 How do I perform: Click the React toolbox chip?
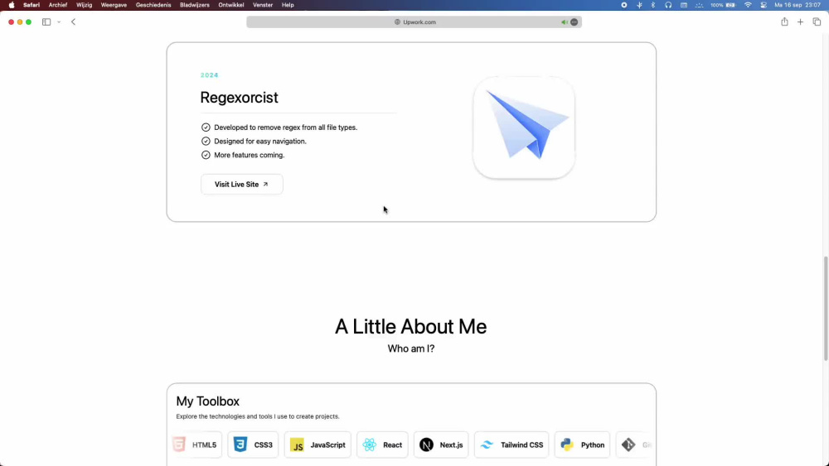coord(382,444)
